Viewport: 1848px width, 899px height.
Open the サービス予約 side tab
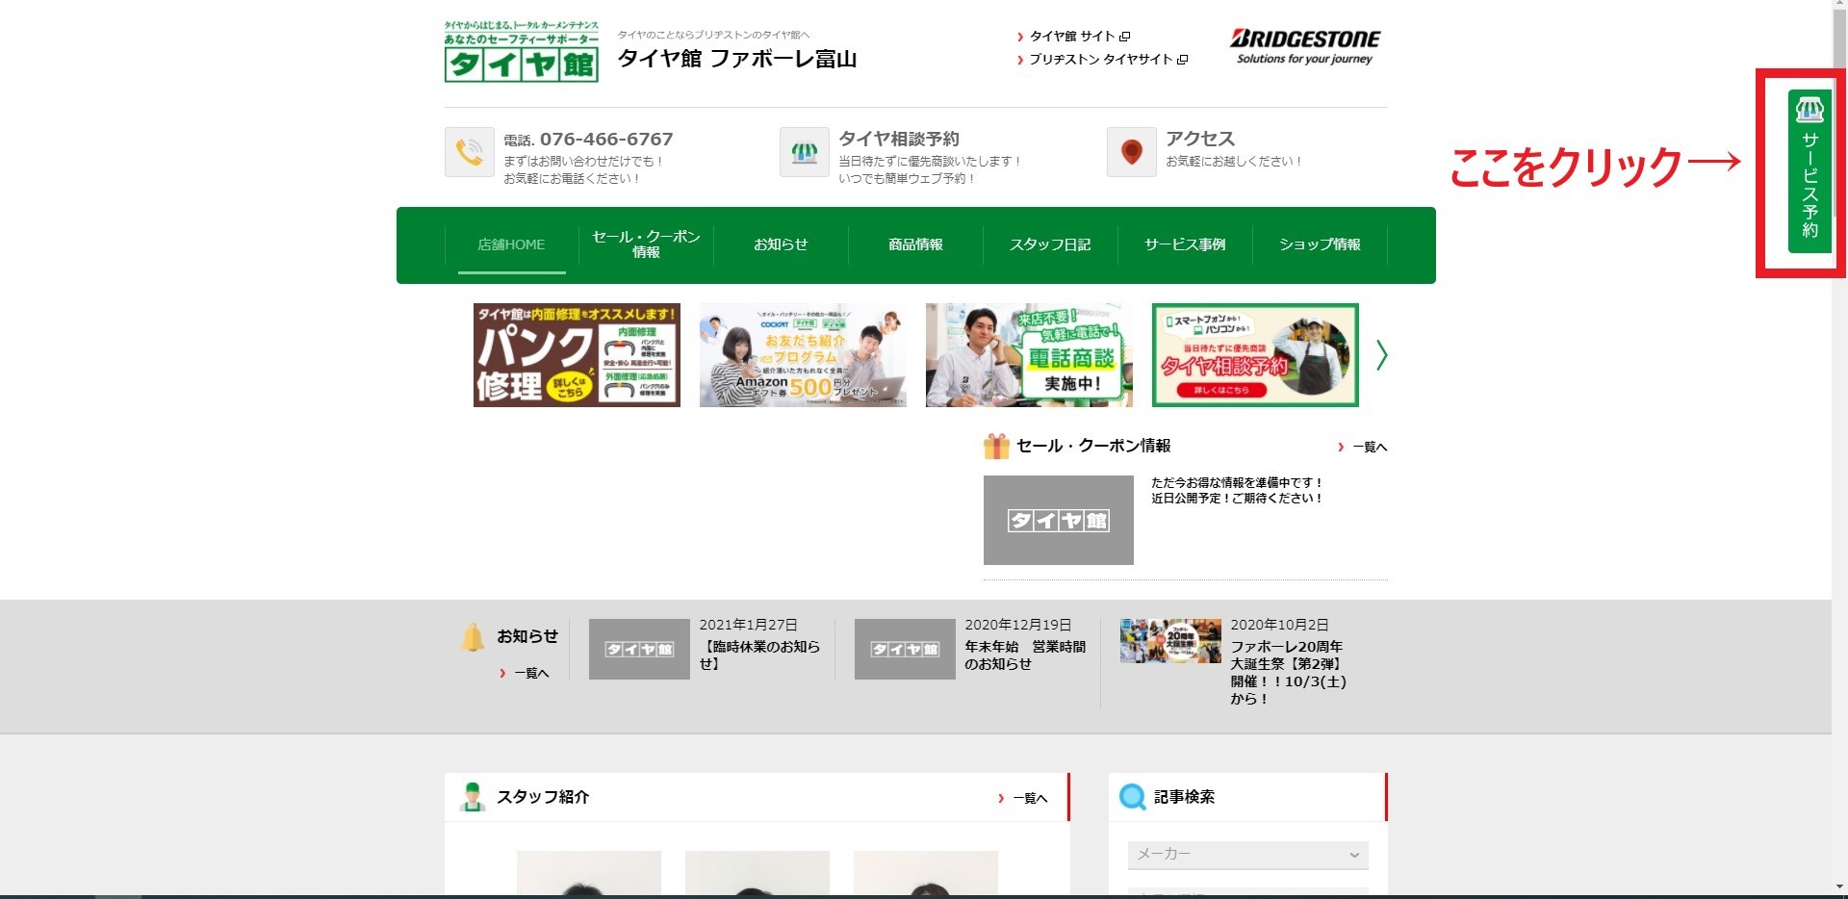point(1809,171)
